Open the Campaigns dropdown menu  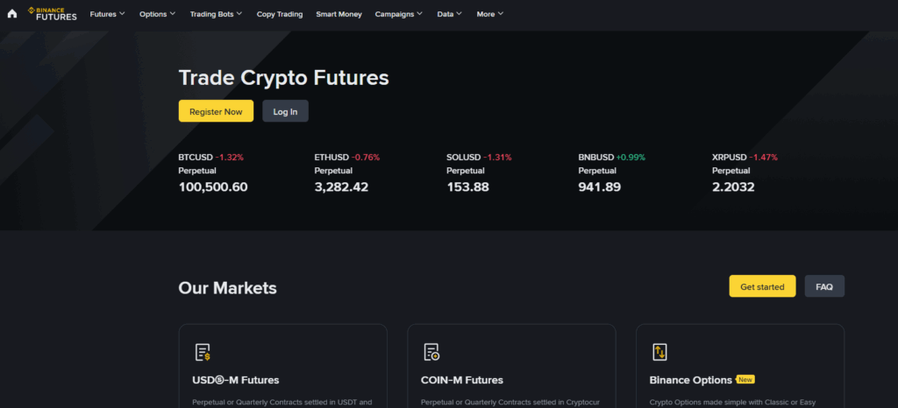tap(398, 14)
